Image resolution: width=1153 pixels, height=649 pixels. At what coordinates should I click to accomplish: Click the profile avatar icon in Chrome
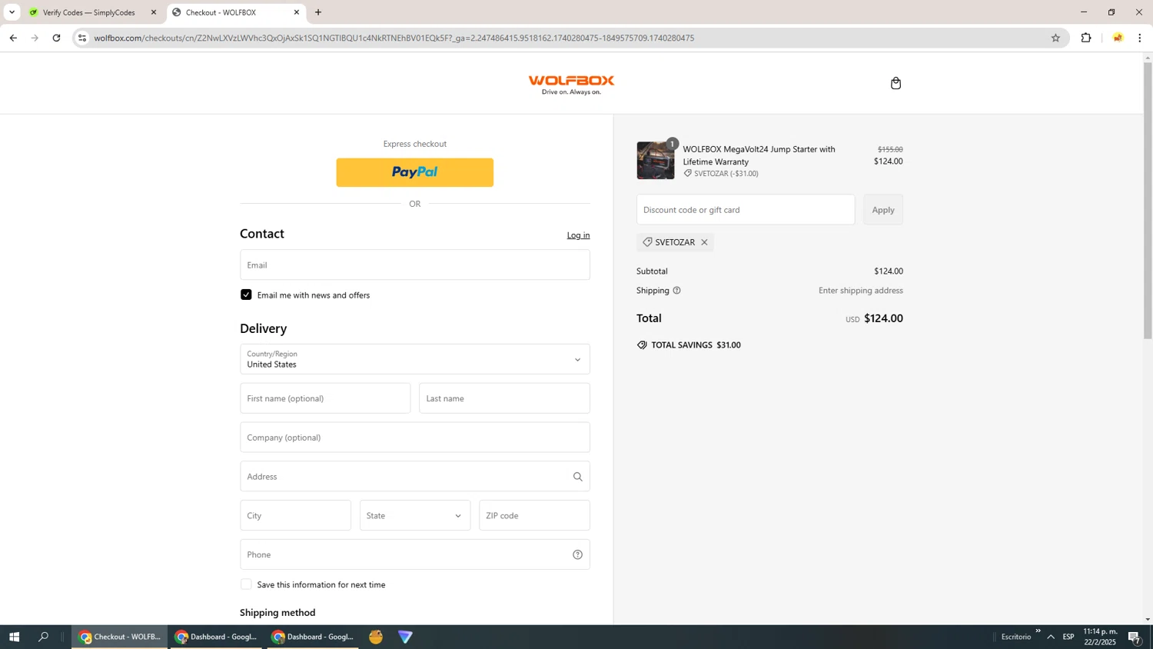(1118, 38)
